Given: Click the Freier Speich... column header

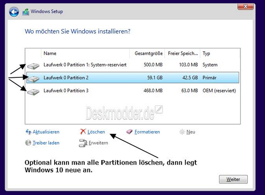Looking at the screenshot, I should [x=183, y=53].
